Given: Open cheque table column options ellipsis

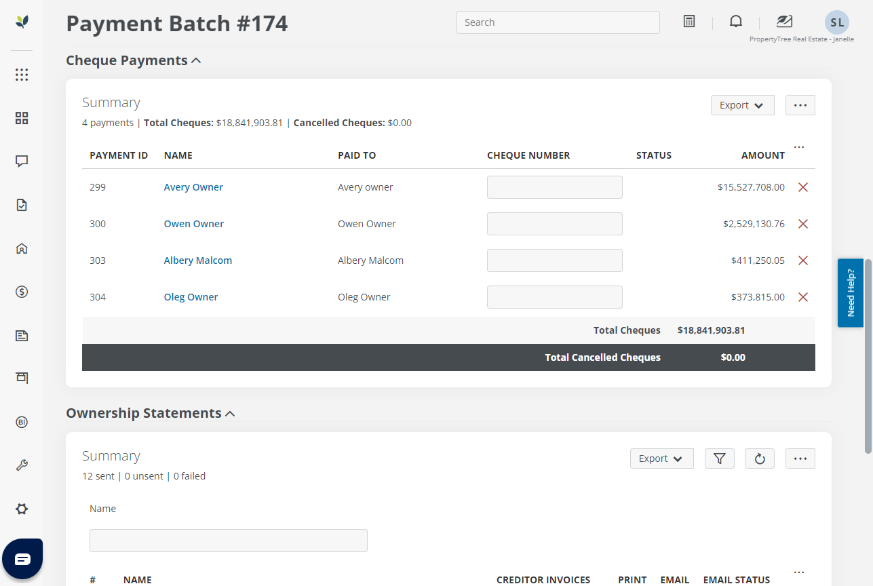Looking at the screenshot, I should (x=799, y=147).
